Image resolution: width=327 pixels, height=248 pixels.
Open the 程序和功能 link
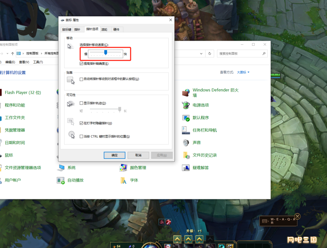pos(15,105)
